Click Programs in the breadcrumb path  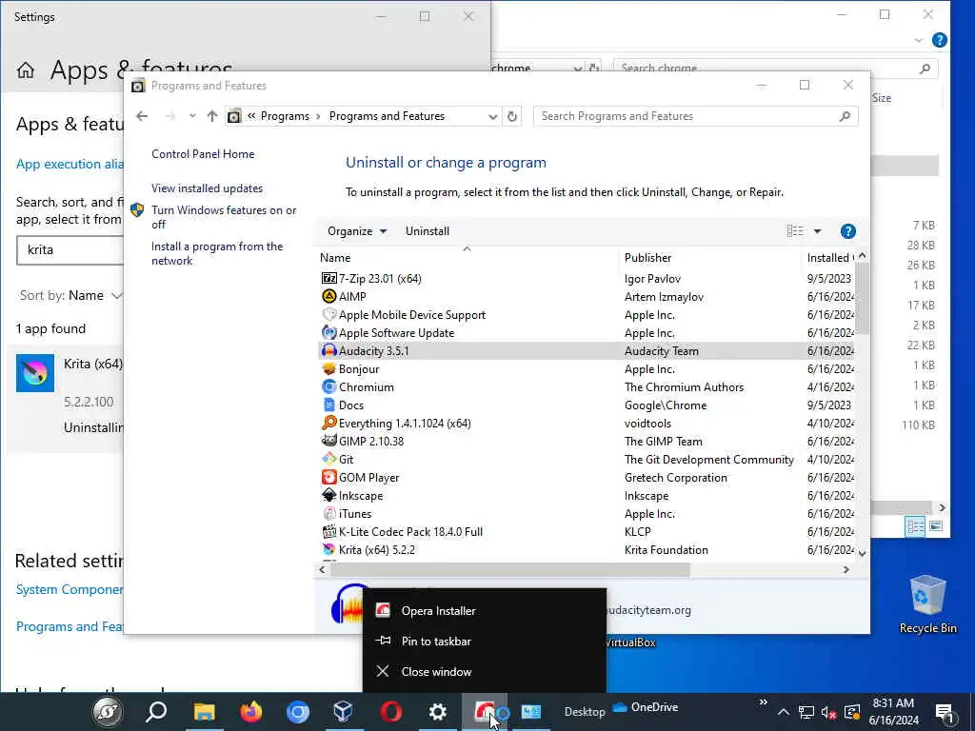pyautogui.click(x=285, y=116)
